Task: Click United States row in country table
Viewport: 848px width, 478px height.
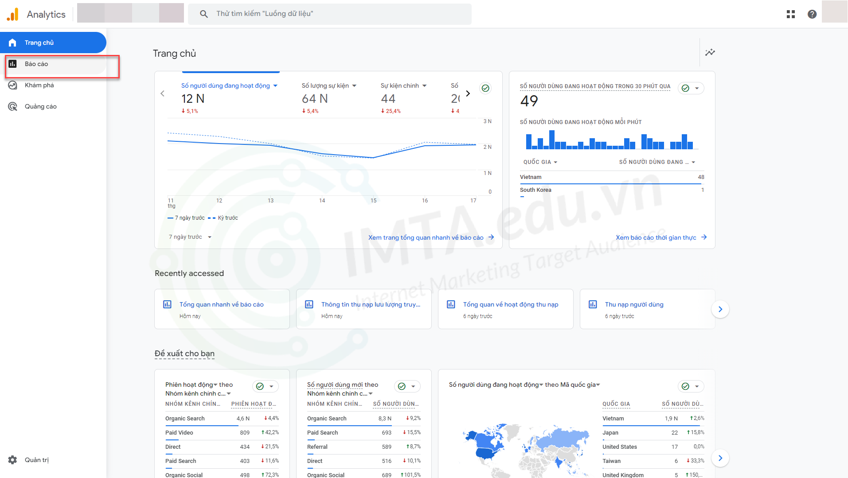Action: coord(653,447)
